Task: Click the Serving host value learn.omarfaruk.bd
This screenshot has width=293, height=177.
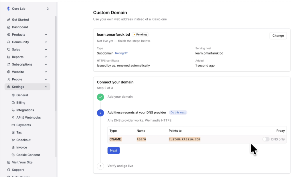Action: 209,53
